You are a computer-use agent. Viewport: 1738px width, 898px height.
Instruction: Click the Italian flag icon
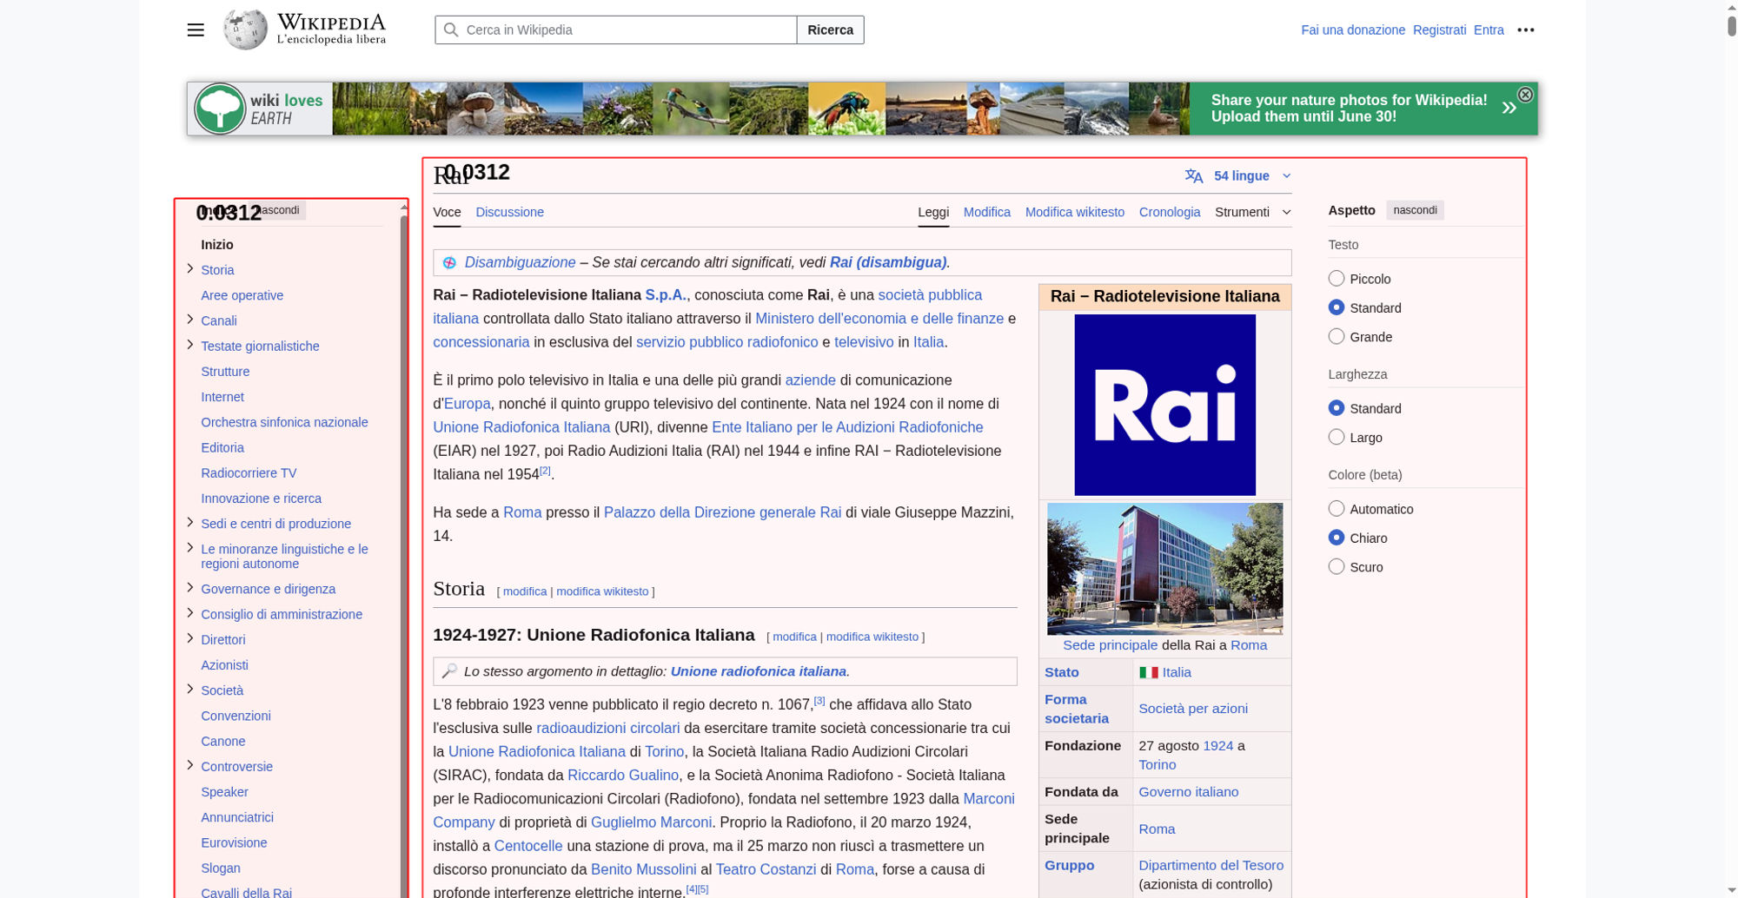tap(1148, 672)
